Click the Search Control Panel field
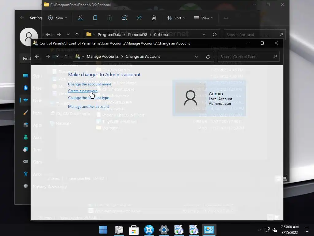This screenshot has height=236, width=314. 248,57
